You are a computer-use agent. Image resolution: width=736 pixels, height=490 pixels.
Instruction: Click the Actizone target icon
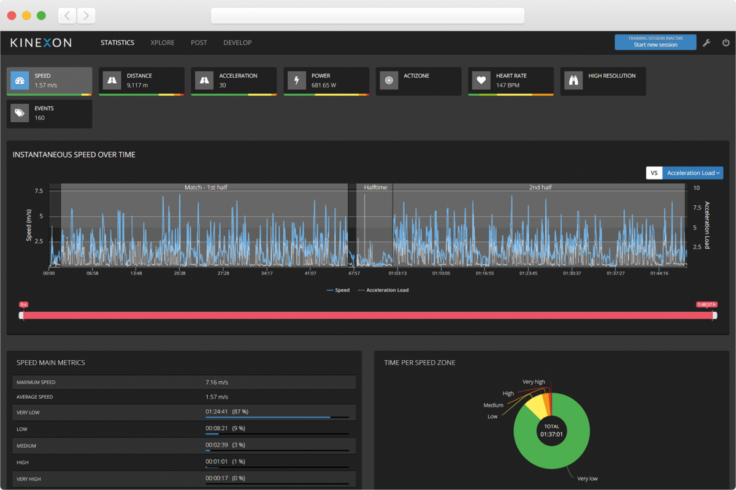pyautogui.click(x=389, y=80)
